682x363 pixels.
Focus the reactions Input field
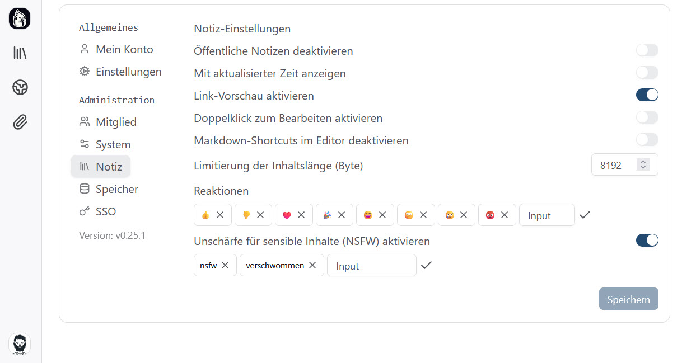546,215
